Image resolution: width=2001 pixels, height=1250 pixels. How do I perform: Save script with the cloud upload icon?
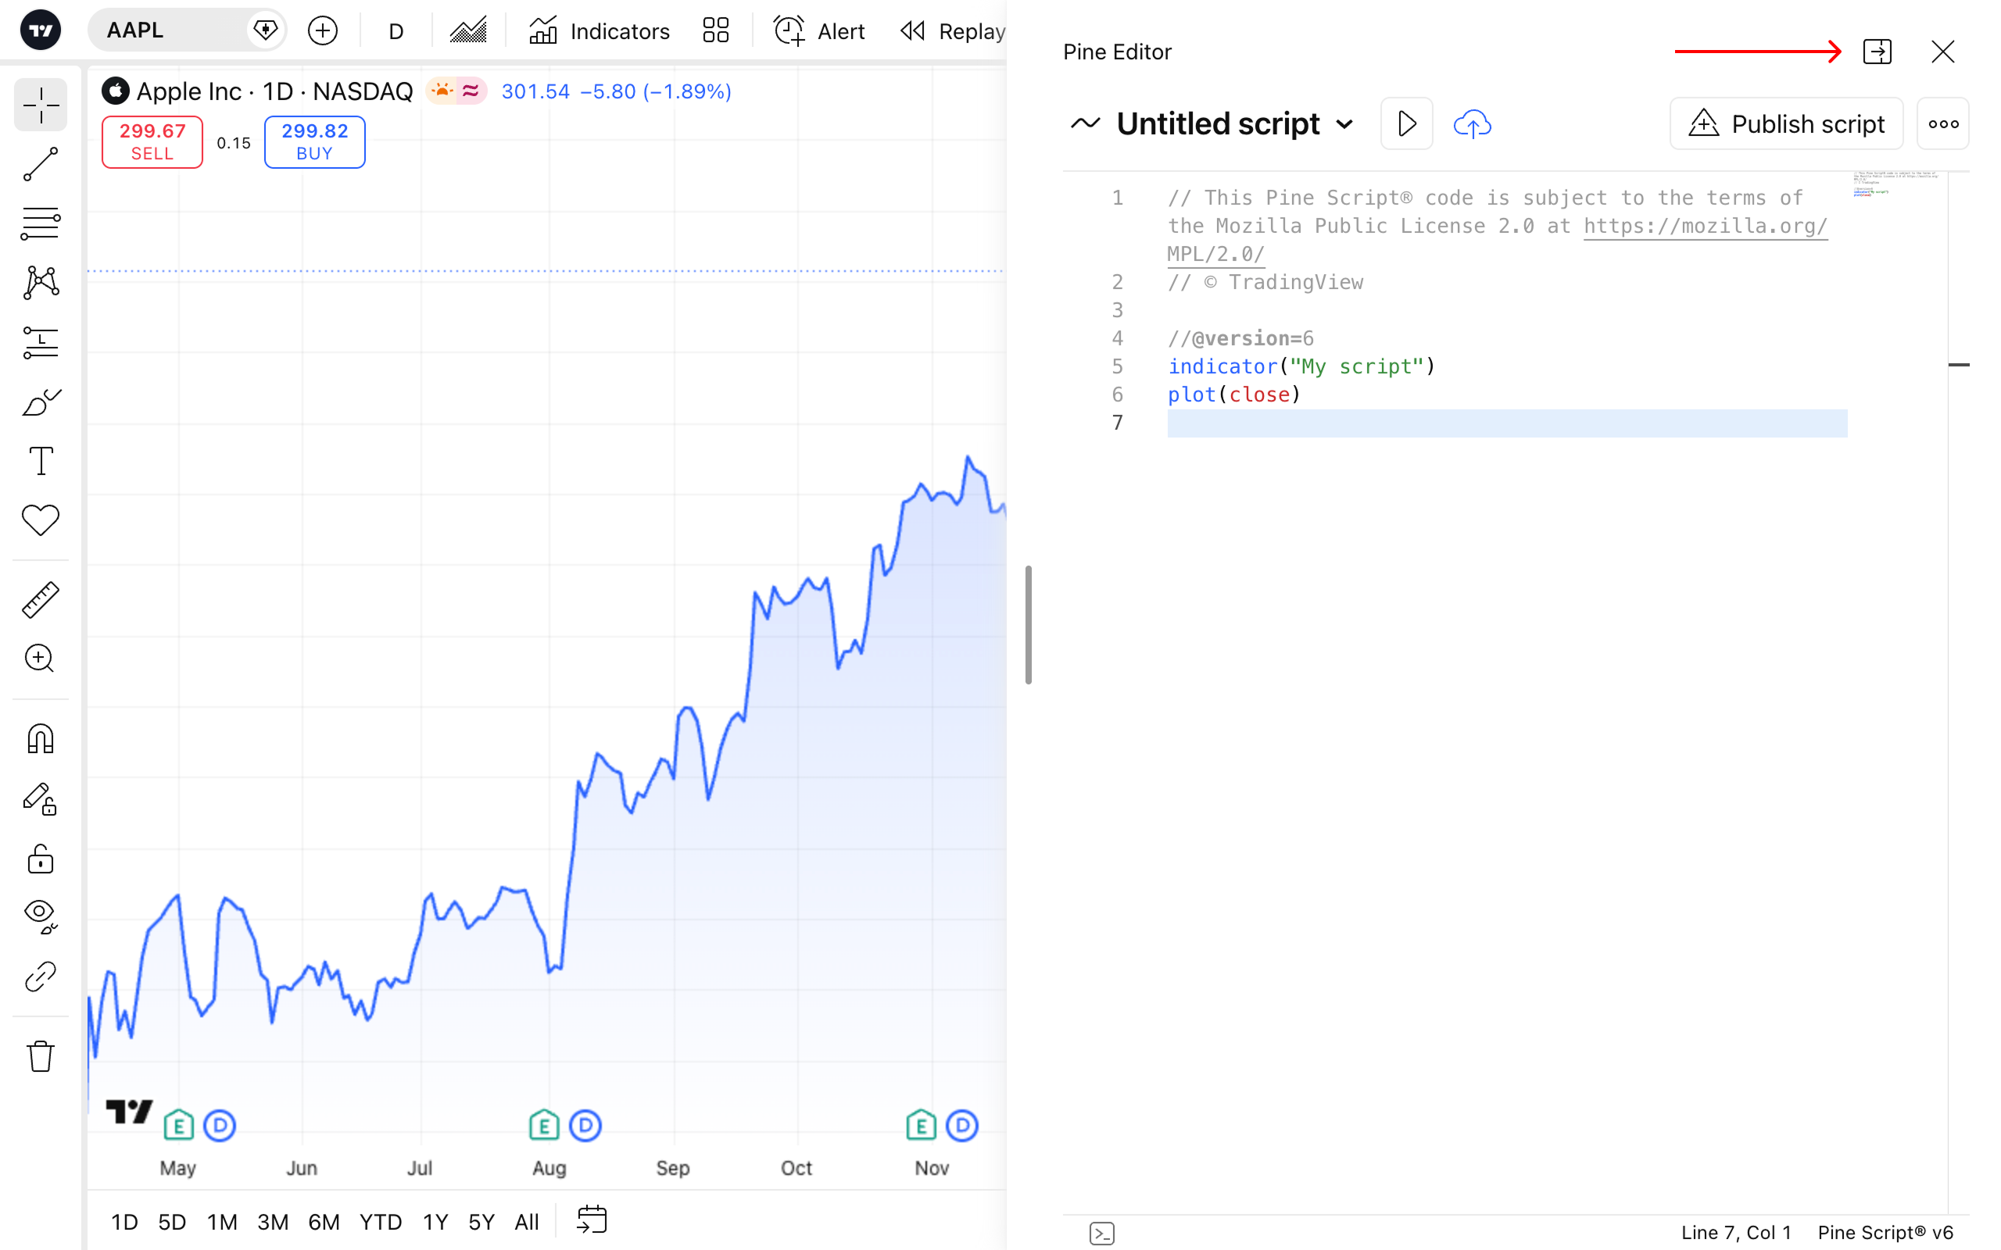(1472, 124)
